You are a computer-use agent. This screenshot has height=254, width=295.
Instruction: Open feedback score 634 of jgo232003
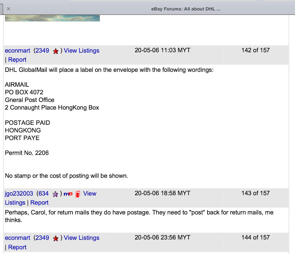(x=44, y=193)
